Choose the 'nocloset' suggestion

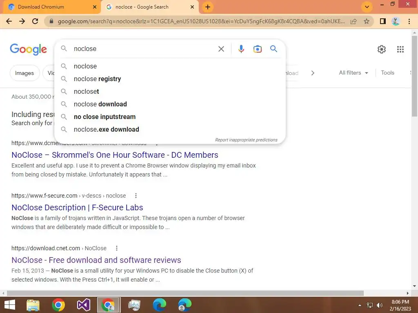(x=170, y=92)
